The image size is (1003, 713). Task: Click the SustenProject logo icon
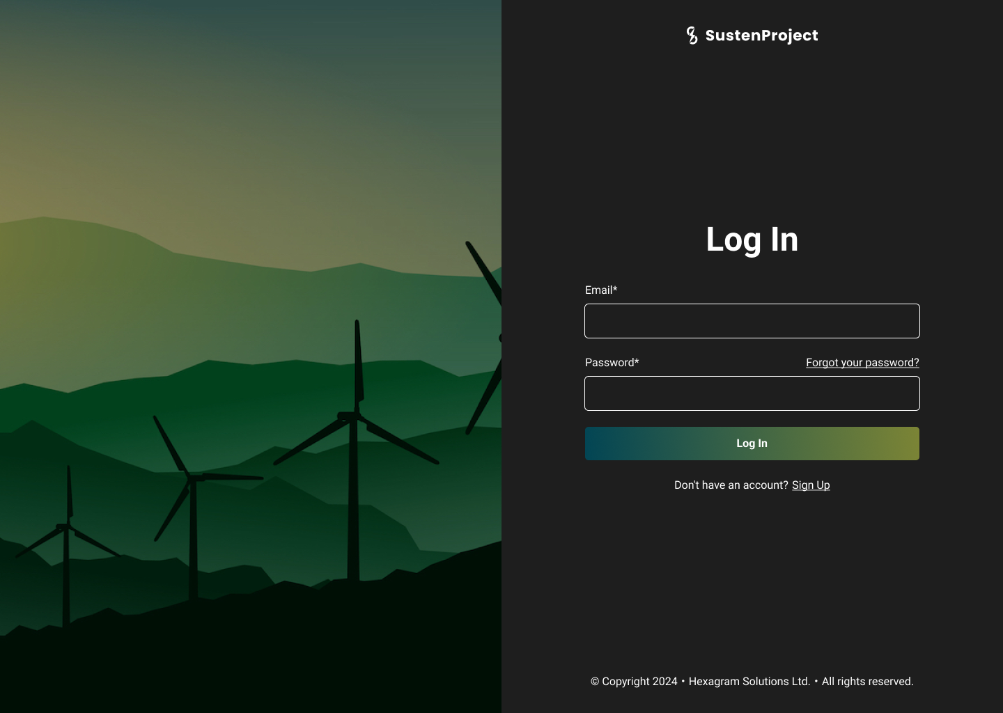coord(692,36)
